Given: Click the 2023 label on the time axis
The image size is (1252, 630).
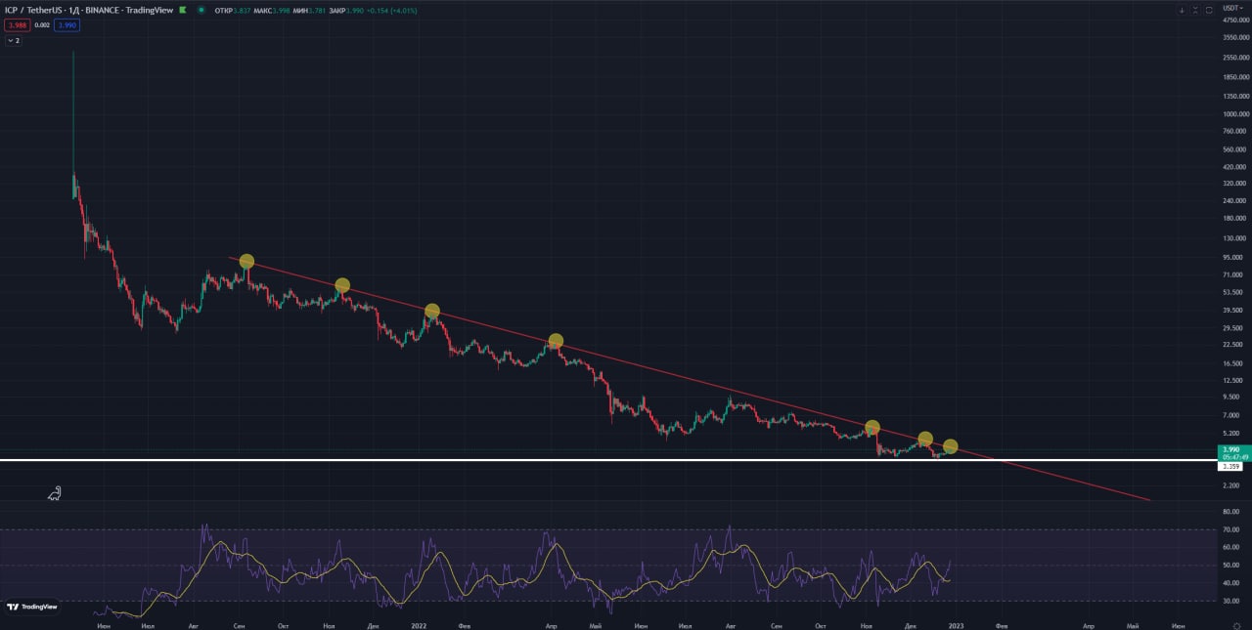Looking at the screenshot, I should (x=956, y=623).
